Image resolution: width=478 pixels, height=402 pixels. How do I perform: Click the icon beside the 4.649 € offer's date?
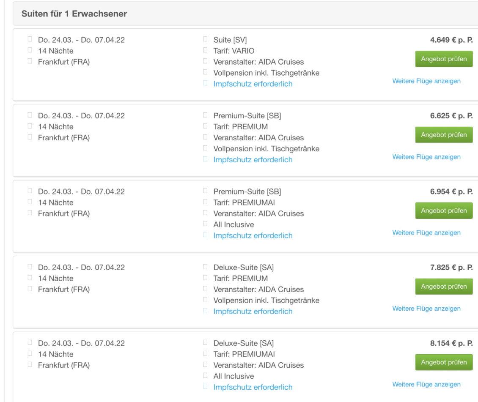tap(30, 40)
